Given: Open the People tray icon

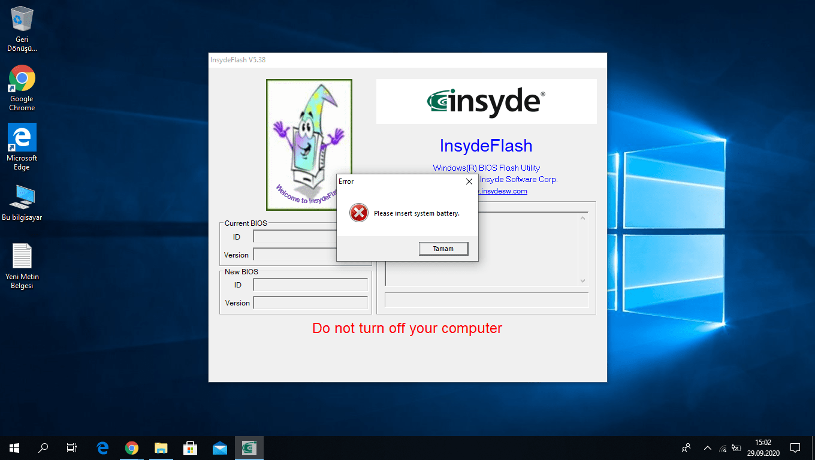Looking at the screenshot, I should tap(687, 448).
